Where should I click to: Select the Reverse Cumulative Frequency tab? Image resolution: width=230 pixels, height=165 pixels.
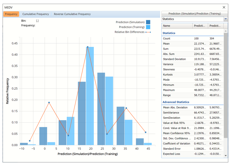point(72,14)
